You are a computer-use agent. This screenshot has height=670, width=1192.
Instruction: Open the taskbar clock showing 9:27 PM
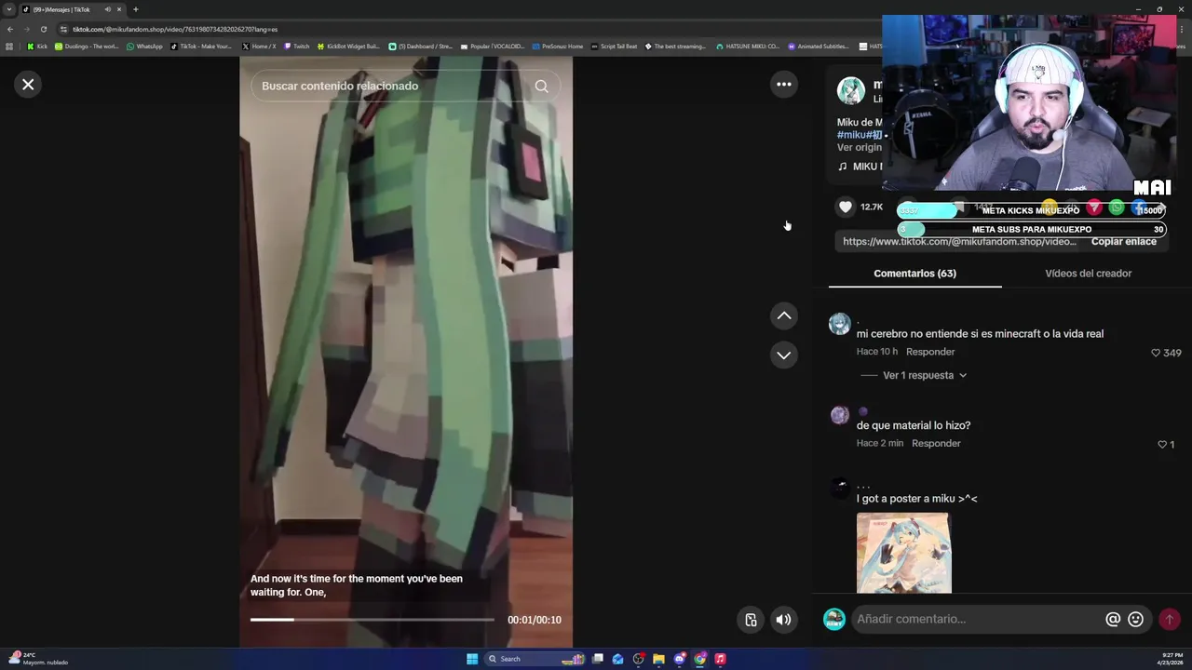1172,659
